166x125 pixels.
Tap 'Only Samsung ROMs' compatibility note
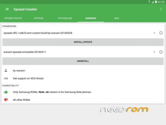[x=52, y=92]
